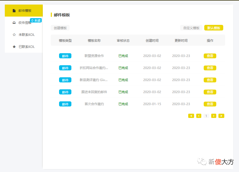Image resolution: width=239 pixels, height=172 pixels.
Task: Click template name 联盟资源合作
Action: pos(94,56)
